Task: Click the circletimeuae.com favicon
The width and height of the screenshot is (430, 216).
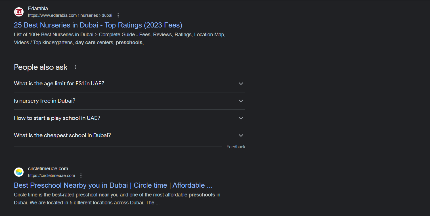Action: point(19,172)
